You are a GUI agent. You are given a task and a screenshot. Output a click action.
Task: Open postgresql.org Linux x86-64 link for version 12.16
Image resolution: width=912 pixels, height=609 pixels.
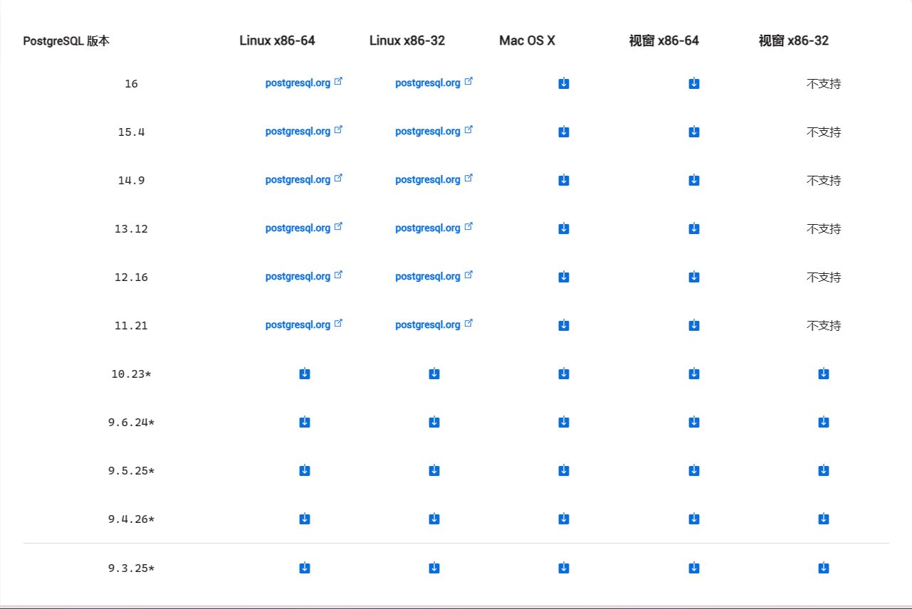coord(304,276)
